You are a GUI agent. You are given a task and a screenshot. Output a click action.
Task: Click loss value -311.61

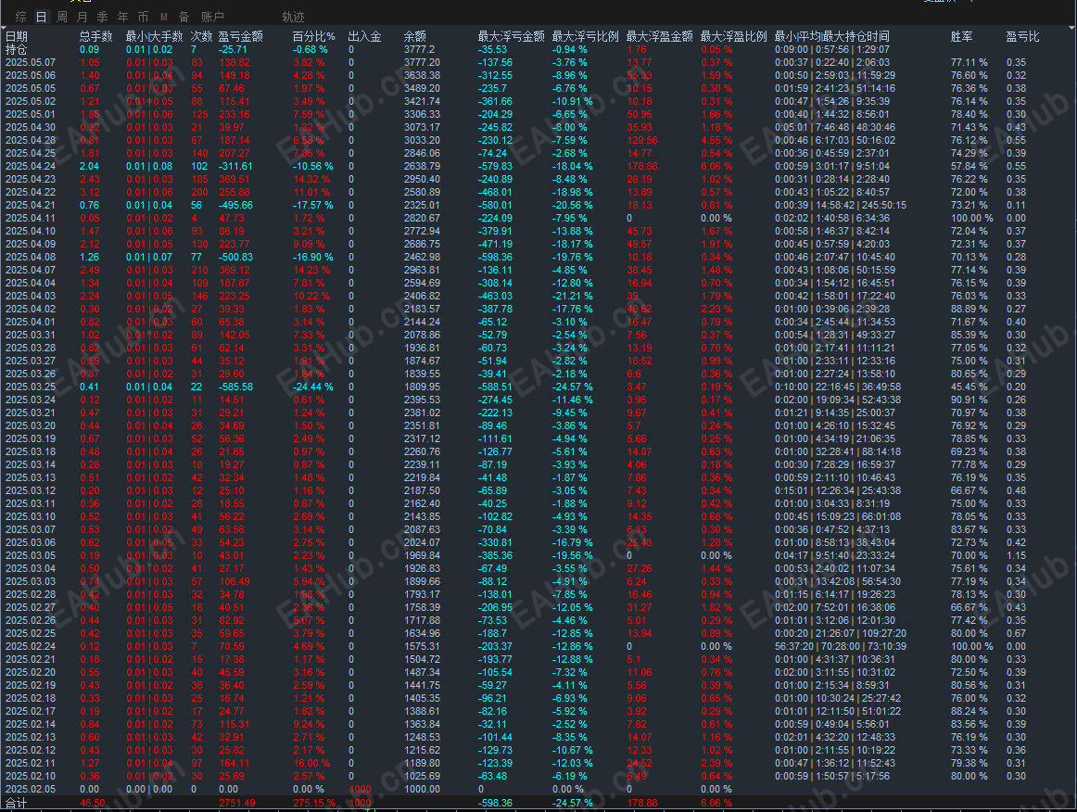pyautogui.click(x=235, y=166)
